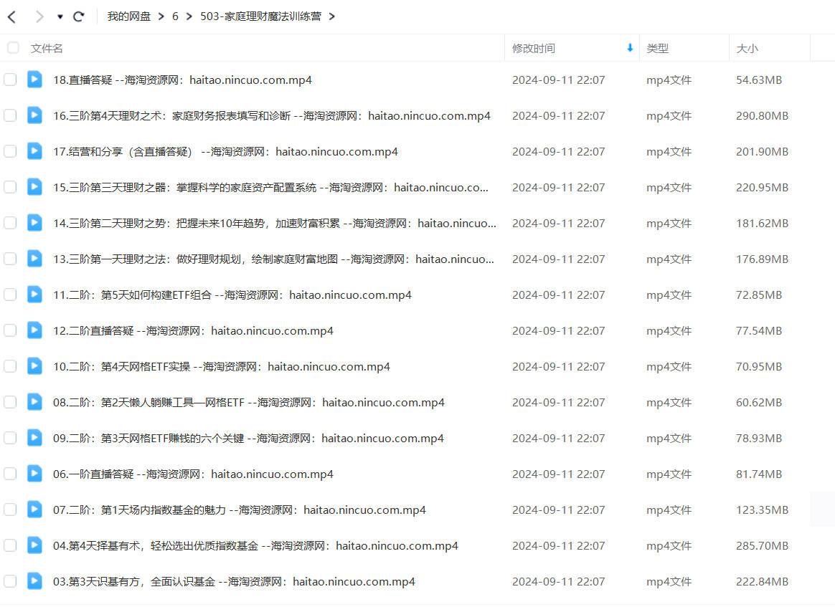835x612 pixels.
Task: Check the box for 08.二阶第2天懒人躺赚工具
Action: point(10,402)
